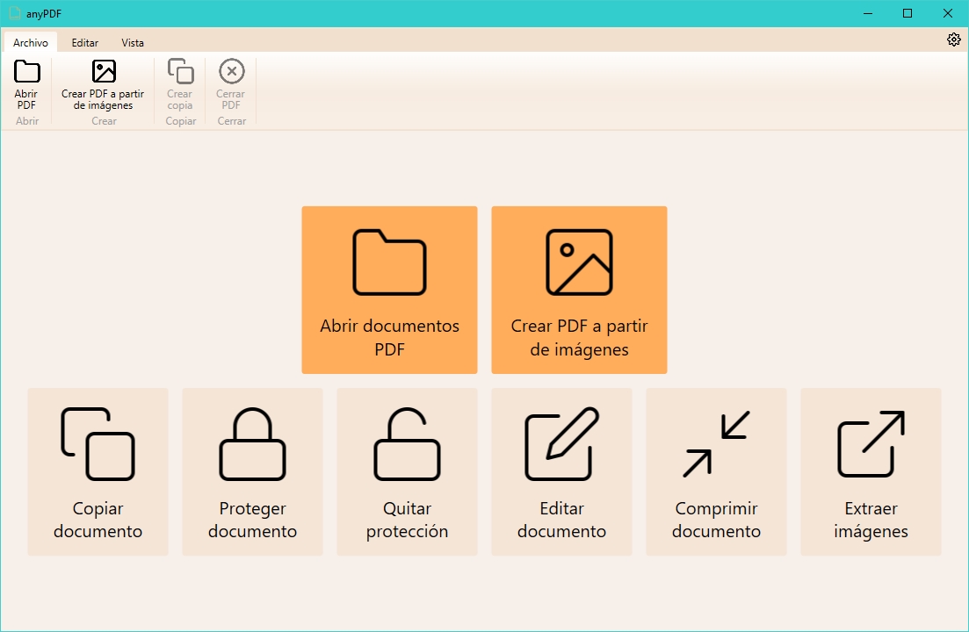Switch to the Editar tab
The height and width of the screenshot is (632, 969).
click(84, 43)
